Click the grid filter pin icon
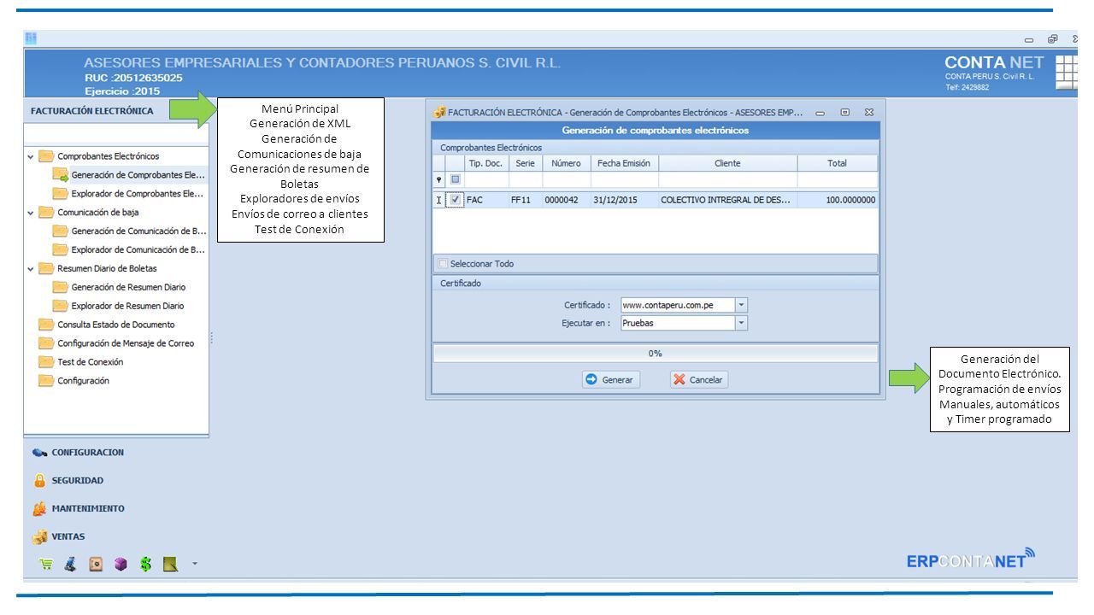Viewport: 1094px width, 615px height. (439, 179)
